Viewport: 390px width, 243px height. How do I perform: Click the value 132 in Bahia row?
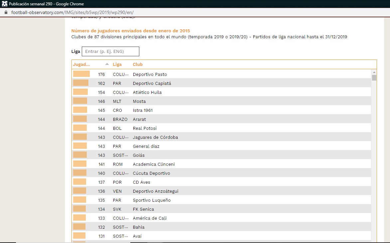101,227
